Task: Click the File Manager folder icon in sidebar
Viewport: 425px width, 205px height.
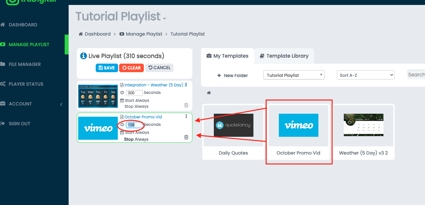Action: point(3,64)
